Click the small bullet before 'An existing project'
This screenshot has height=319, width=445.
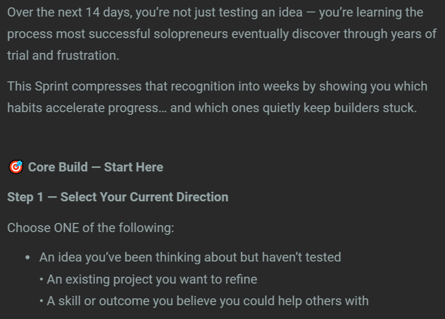[41, 279]
